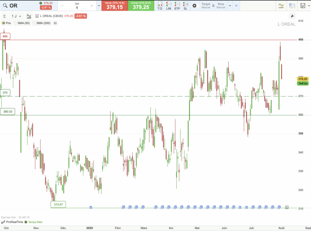The width and height of the screenshot is (311, 231).
Task: Increase quantity with the plus button
Action: click(92, 6)
